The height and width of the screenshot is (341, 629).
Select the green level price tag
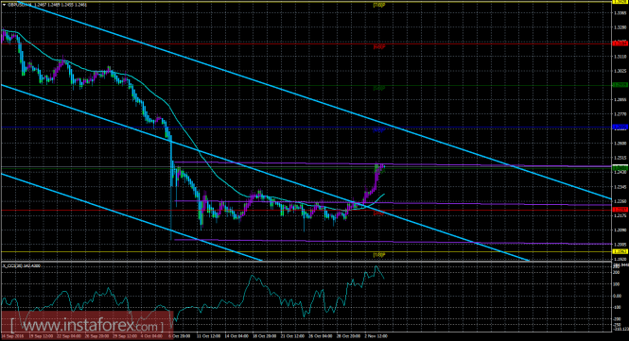(620, 85)
